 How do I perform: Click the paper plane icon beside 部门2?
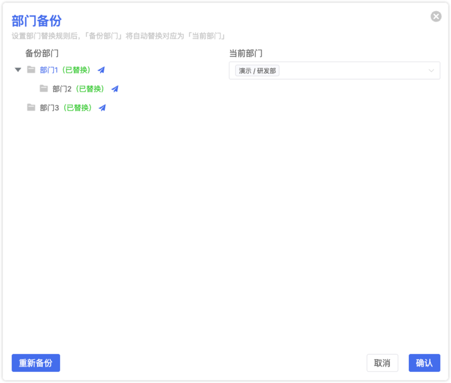(x=115, y=89)
